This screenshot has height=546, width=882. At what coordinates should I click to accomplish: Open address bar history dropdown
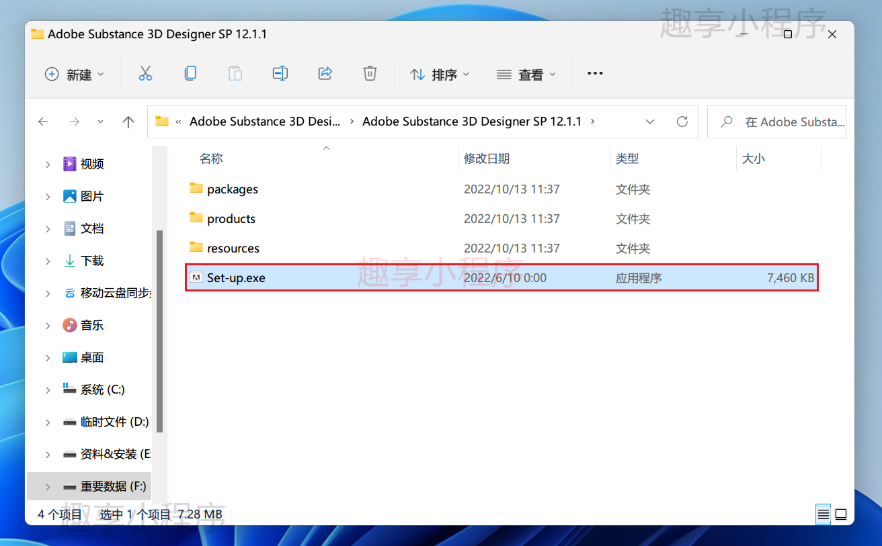pyautogui.click(x=650, y=122)
